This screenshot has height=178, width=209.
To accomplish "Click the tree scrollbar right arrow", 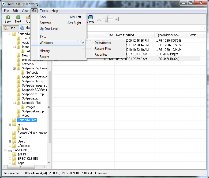I will pyautogui.click(x=44, y=167).
